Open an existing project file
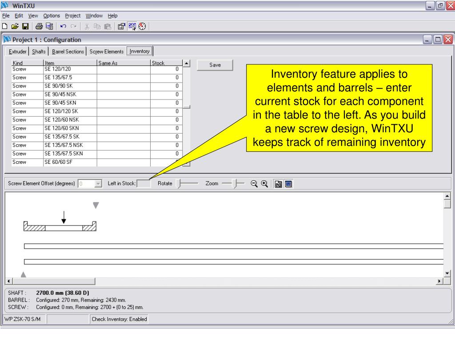The height and width of the screenshot is (341, 455). point(15,26)
